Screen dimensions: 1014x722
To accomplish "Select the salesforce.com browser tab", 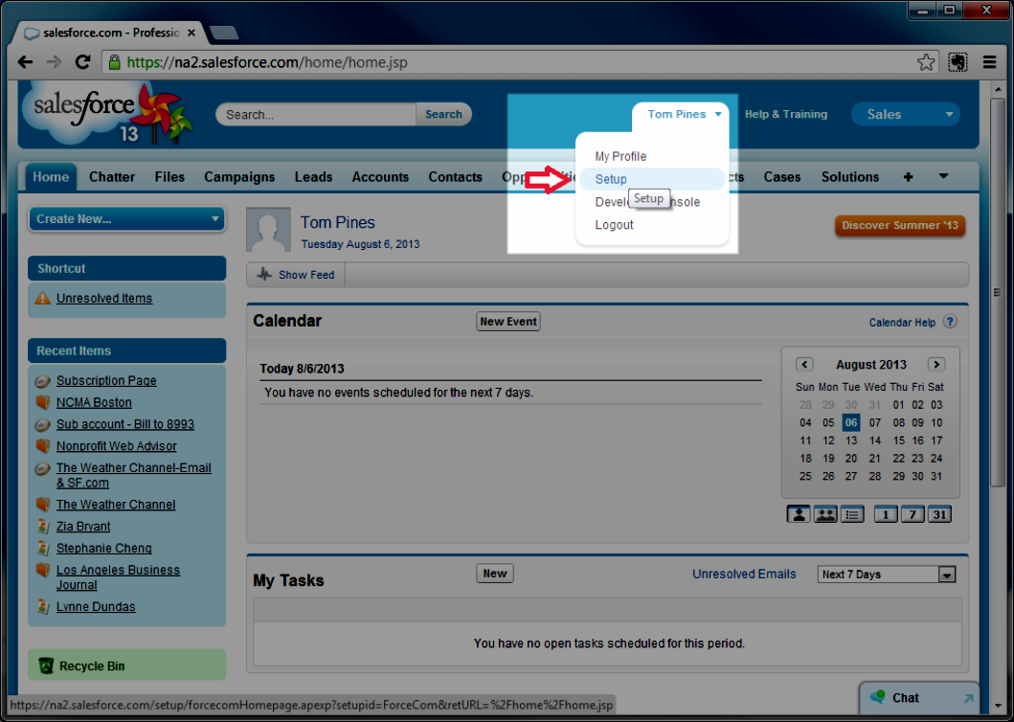I will coord(110,33).
